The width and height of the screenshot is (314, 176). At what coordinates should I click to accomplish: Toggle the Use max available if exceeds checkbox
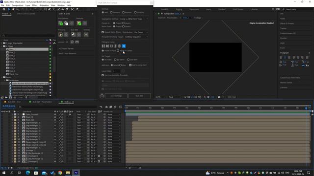click(103, 75)
